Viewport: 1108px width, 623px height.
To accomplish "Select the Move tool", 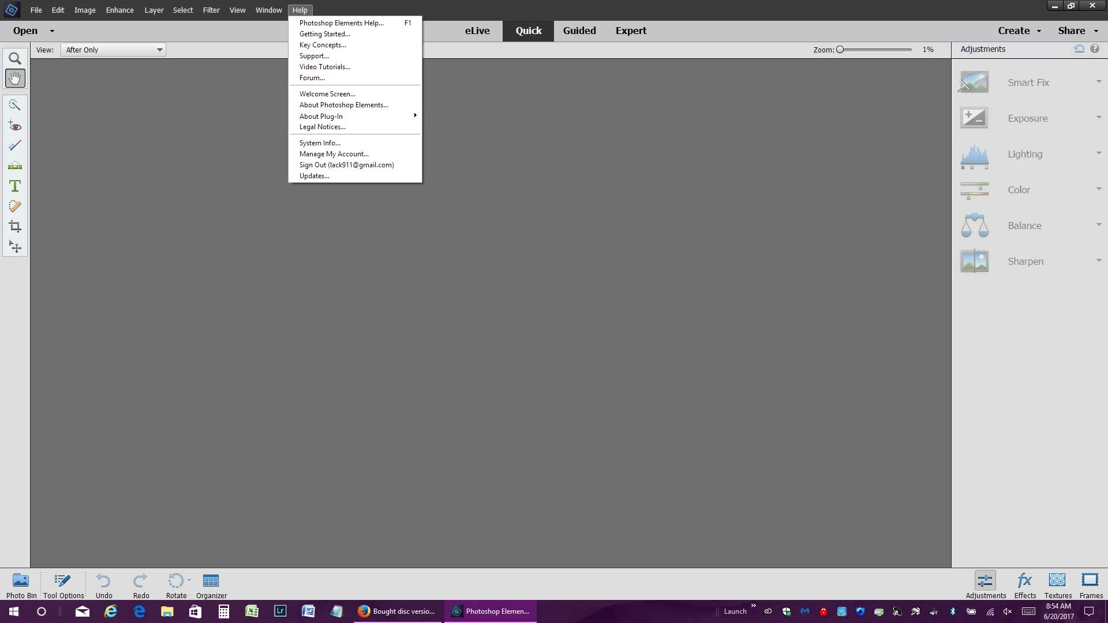I will click(15, 247).
